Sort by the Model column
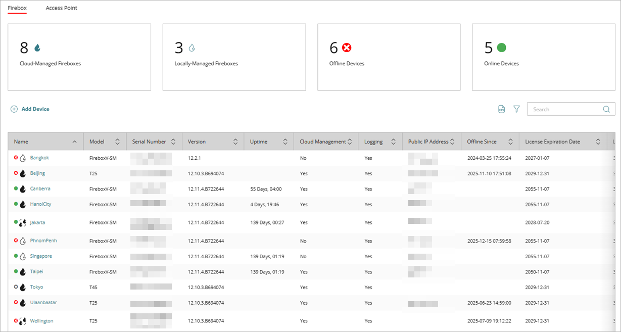The height and width of the screenshot is (332, 621). (x=105, y=142)
